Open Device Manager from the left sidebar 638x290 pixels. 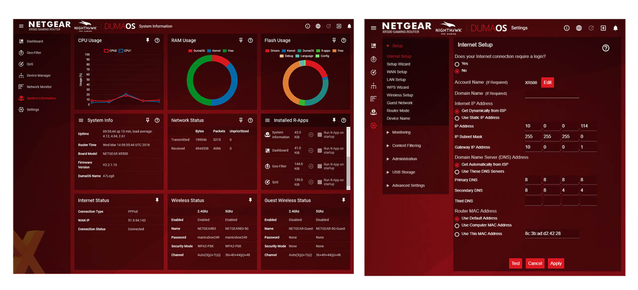click(x=39, y=76)
